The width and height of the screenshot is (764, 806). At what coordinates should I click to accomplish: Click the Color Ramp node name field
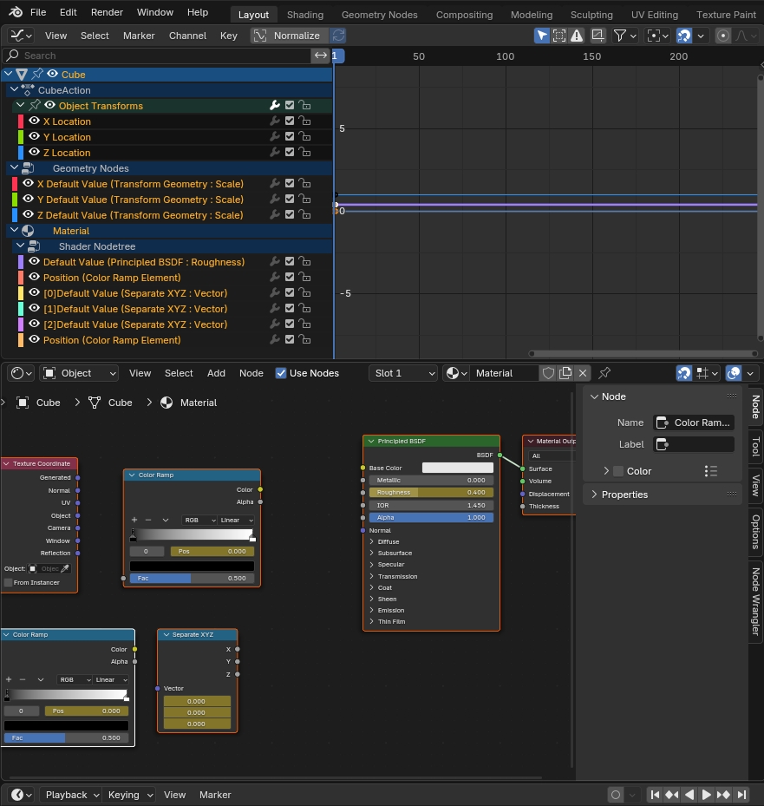pos(694,423)
